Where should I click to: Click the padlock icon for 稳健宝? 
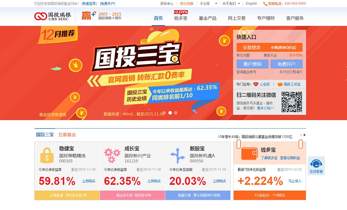click(47, 155)
